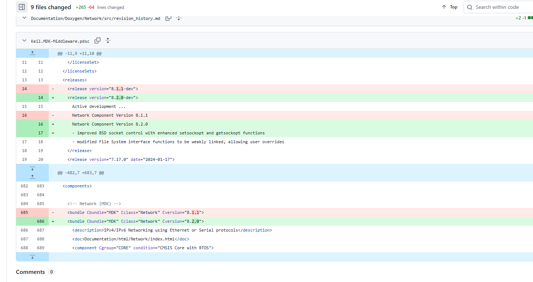533x282 pixels.
Task: Open the Keil.MDK-Middleware.pdsc file name link
Action: (x=60, y=41)
